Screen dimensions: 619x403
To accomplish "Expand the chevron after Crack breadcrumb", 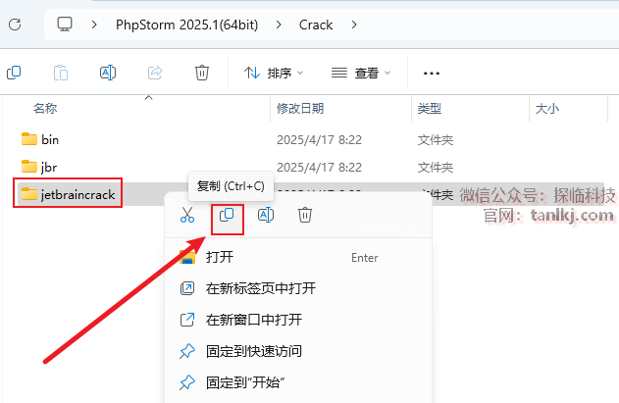I will [354, 25].
